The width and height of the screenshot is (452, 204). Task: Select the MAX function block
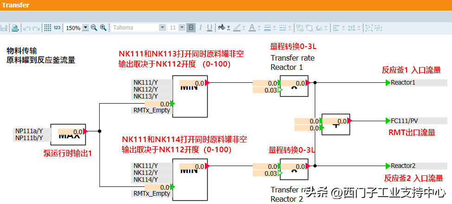point(68,135)
